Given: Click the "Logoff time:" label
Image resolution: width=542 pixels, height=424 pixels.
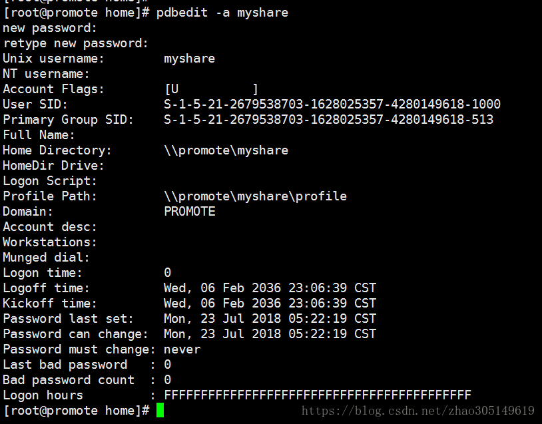Looking at the screenshot, I should [x=47, y=288].
